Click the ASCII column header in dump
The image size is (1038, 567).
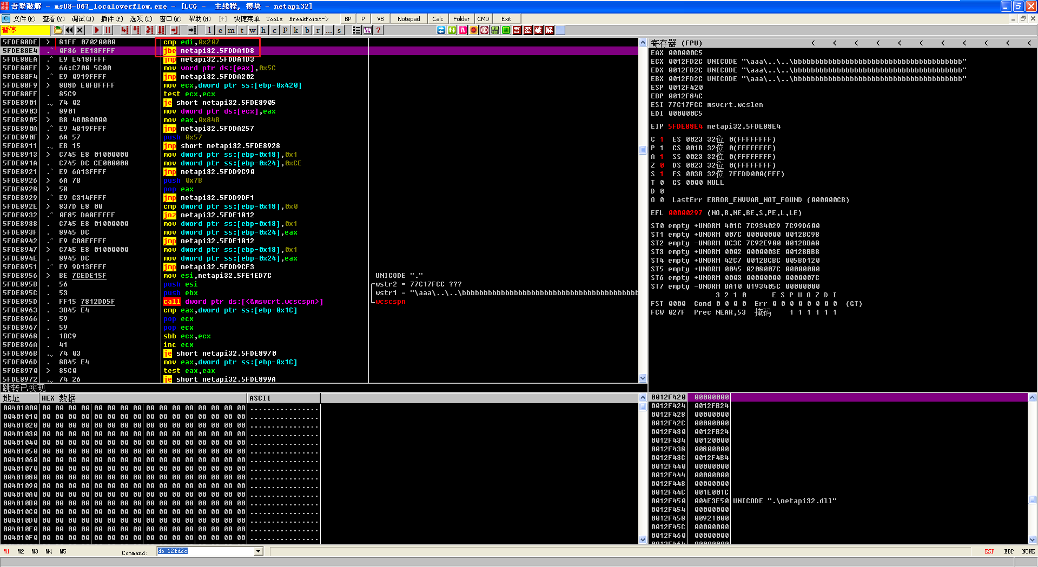pos(284,398)
